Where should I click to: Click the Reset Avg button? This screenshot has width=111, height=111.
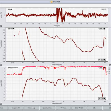tap(32, 108)
